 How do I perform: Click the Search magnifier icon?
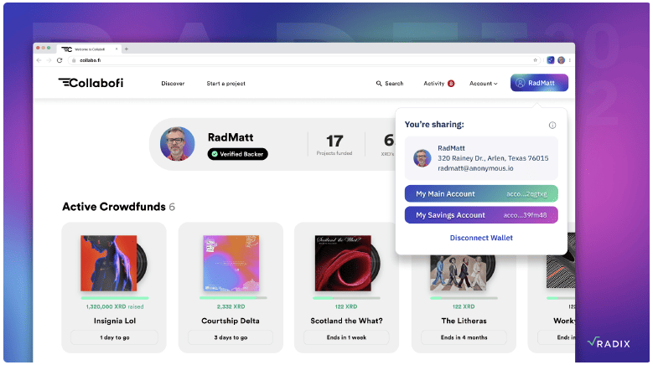click(379, 84)
